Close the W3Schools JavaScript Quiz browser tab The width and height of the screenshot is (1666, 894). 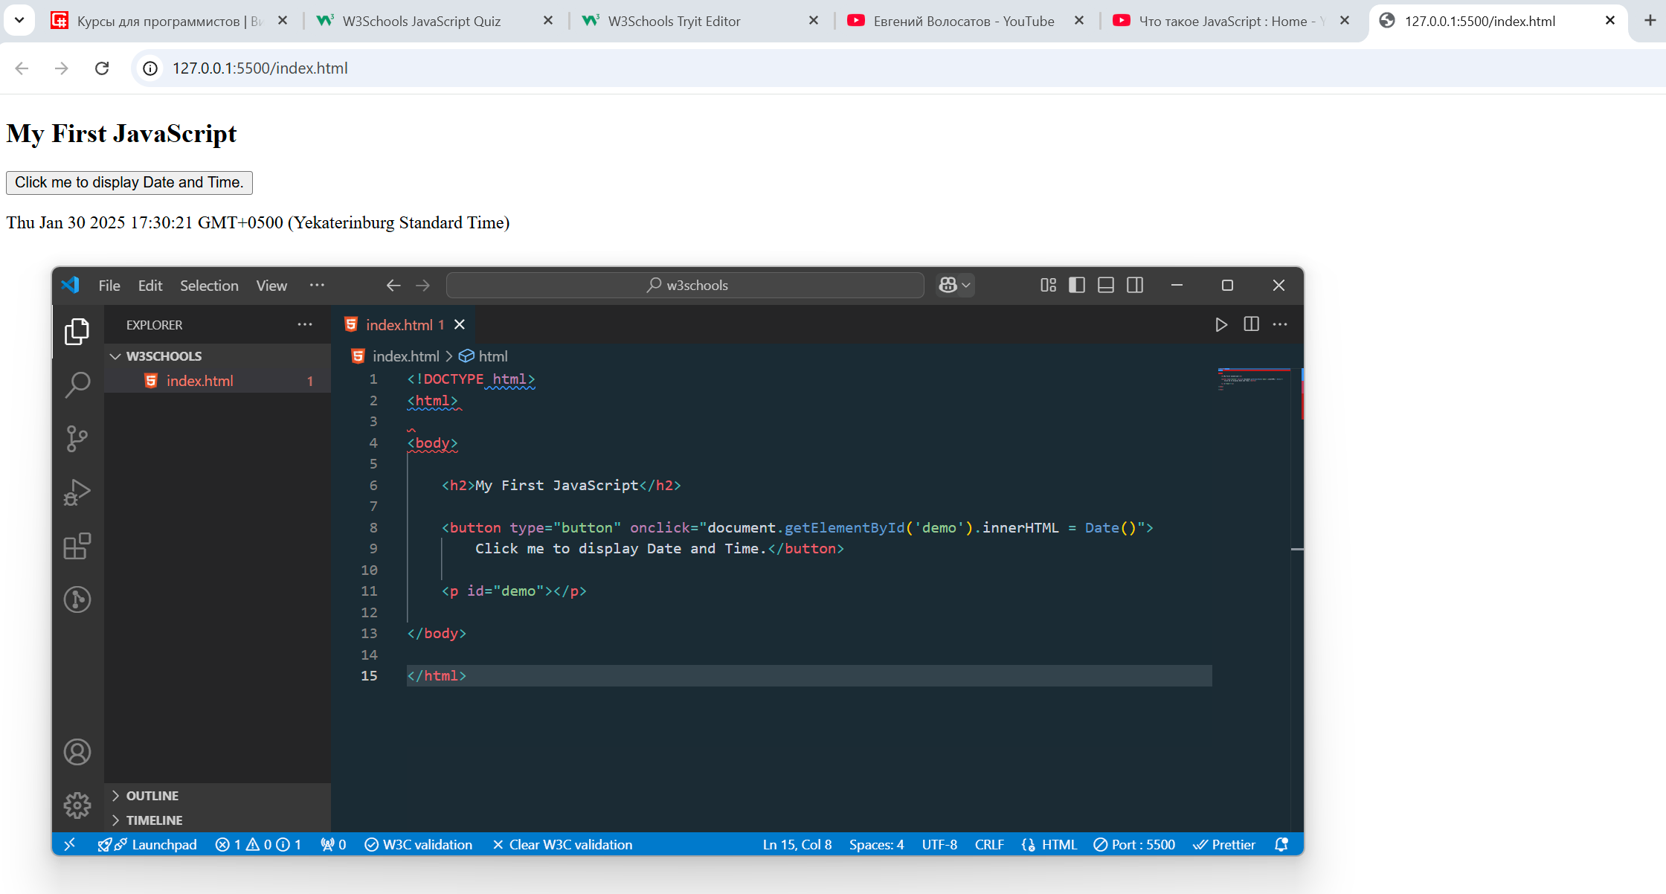[548, 21]
